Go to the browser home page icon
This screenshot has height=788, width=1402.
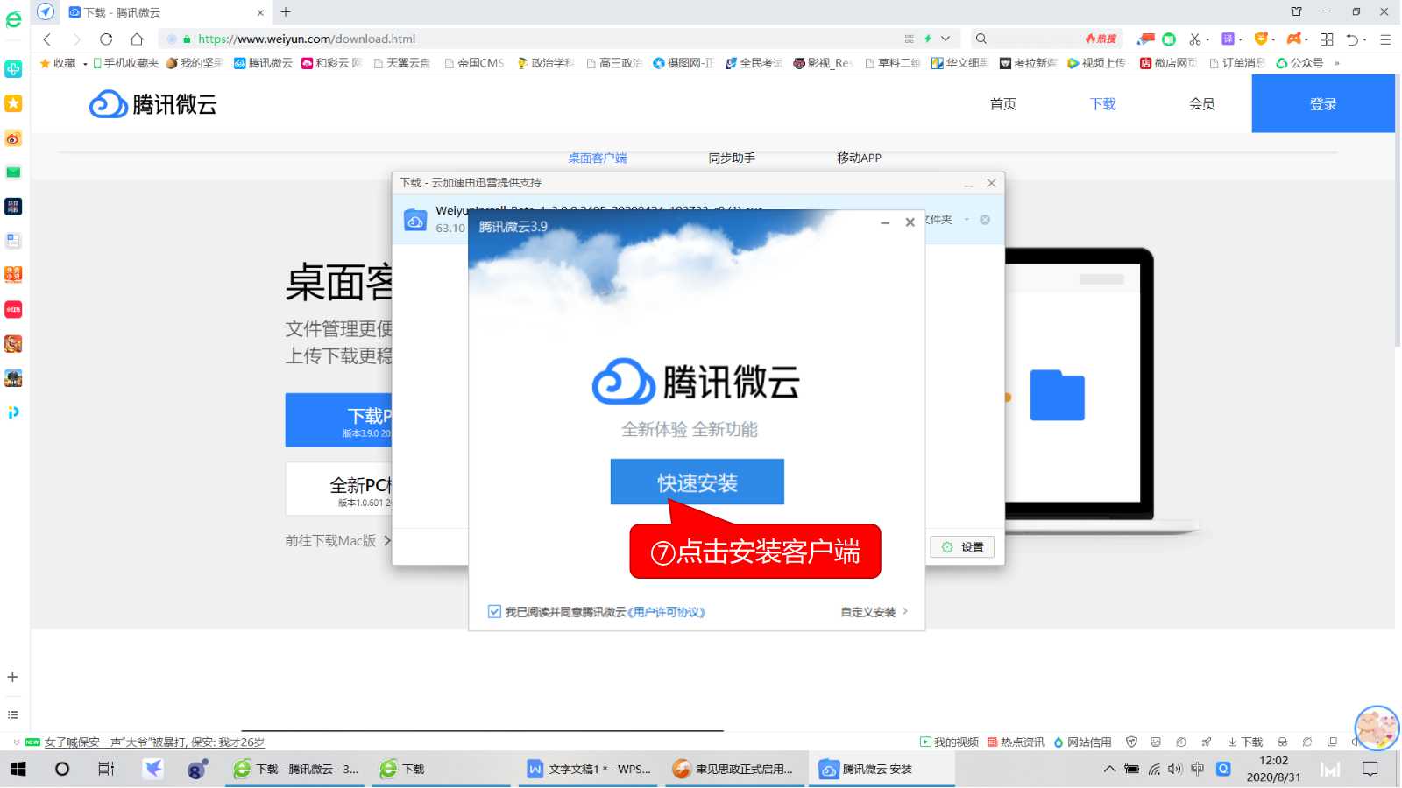(137, 39)
